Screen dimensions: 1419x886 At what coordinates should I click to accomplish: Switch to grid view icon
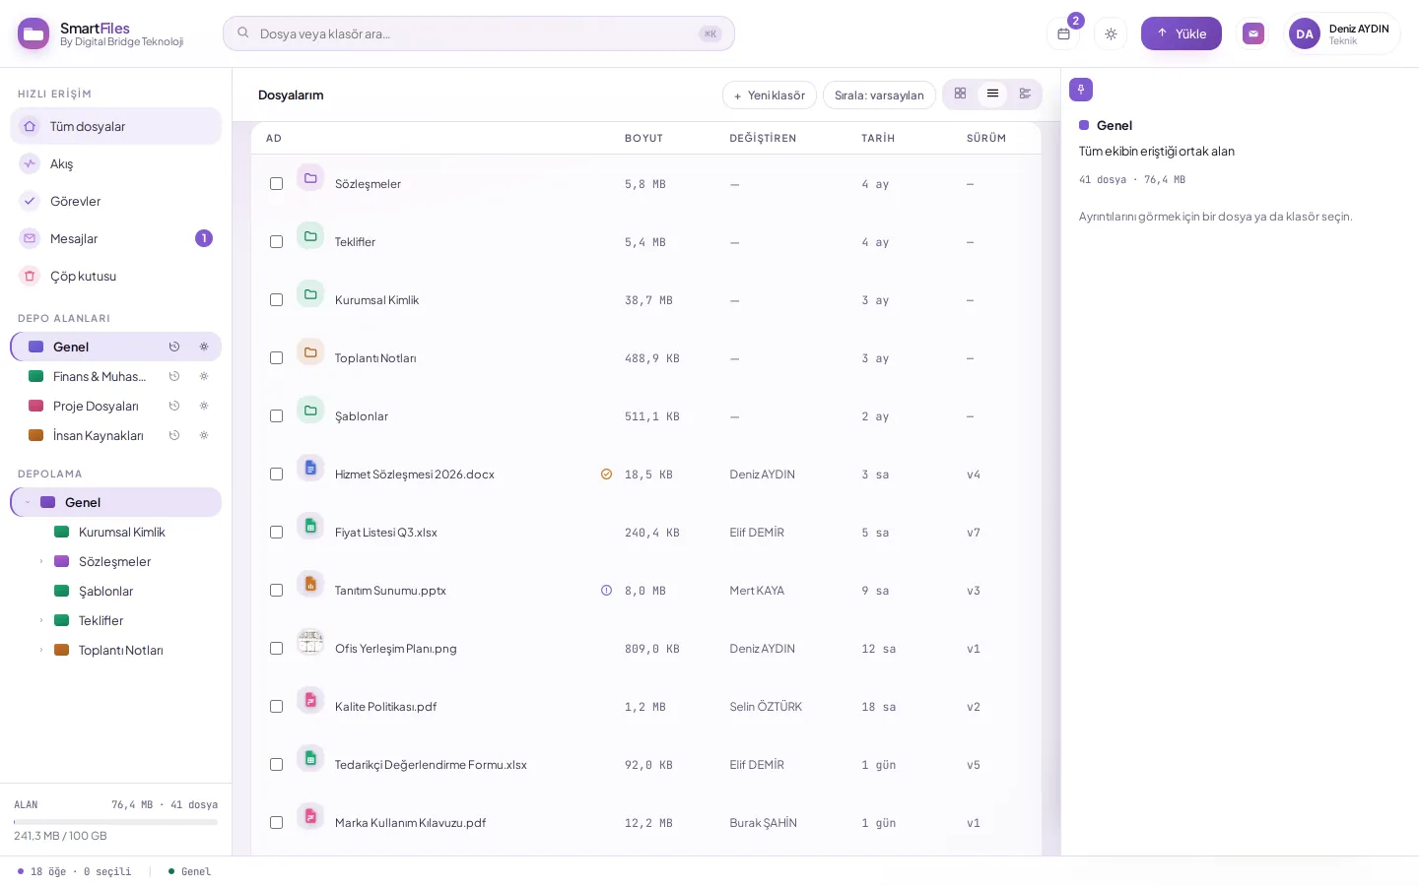click(960, 94)
